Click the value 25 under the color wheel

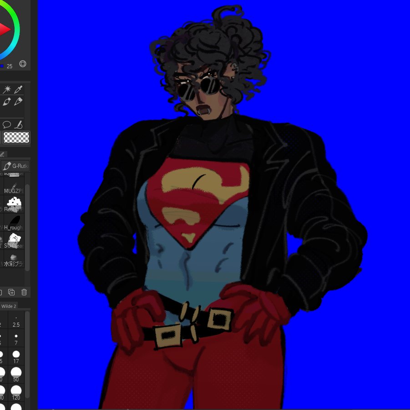pos(10,66)
